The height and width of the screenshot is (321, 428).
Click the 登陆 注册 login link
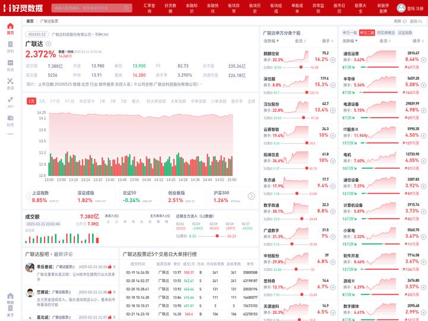415,8
